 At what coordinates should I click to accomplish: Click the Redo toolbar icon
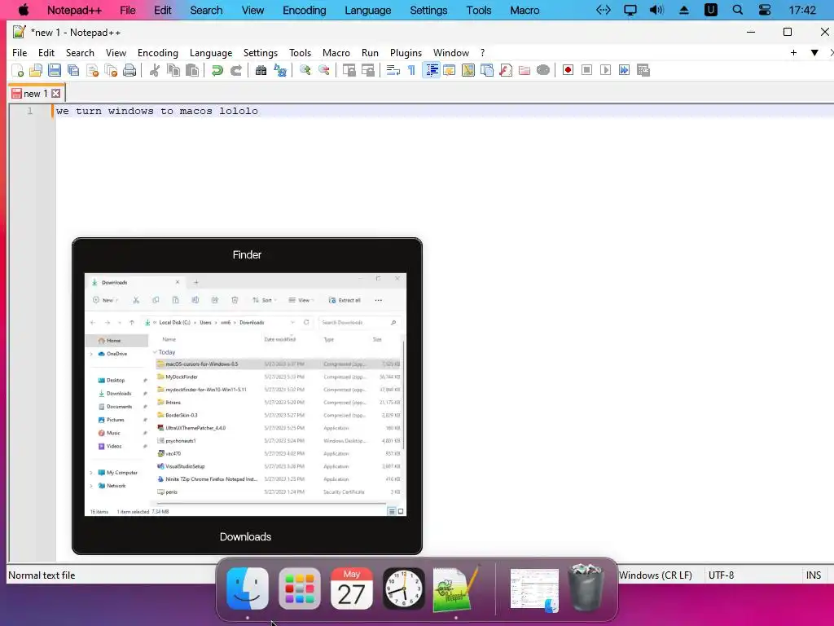click(x=236, y=70)
